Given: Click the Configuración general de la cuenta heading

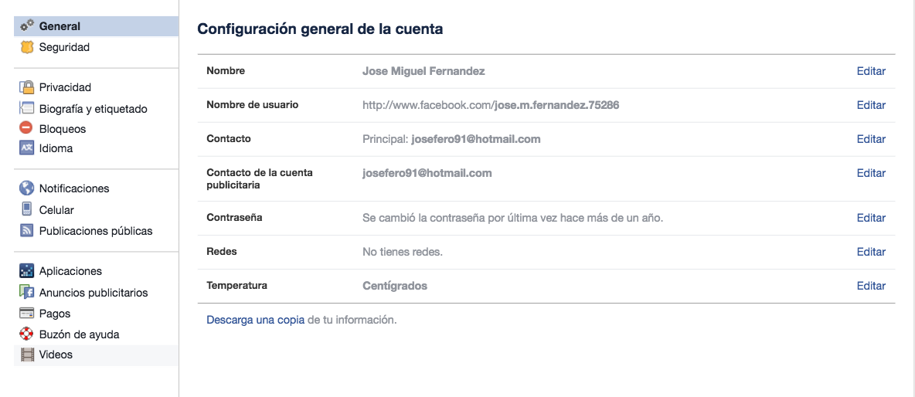Looking at the screenshot, I should pos(320,29).
